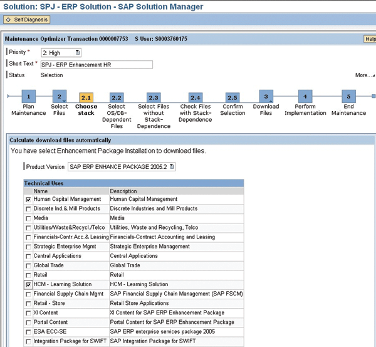Image resolution: width=376 pixels, height=347 pixels.
Task: Click the Technical Uses table title
Action: 44,183
